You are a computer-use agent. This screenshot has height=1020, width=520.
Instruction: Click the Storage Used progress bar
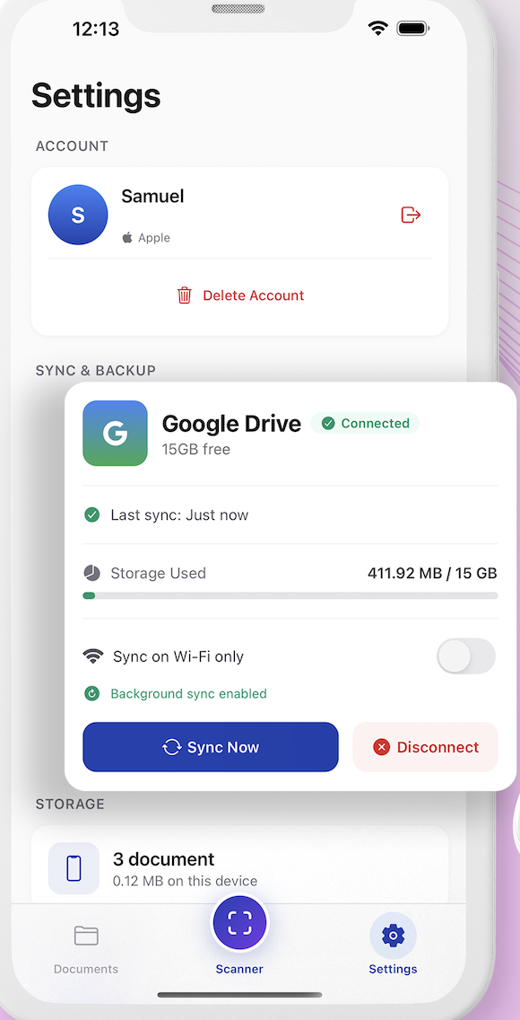[290, 595]
